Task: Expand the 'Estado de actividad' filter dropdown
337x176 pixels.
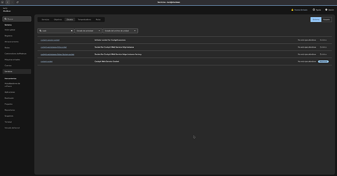Action: (88, 31)
